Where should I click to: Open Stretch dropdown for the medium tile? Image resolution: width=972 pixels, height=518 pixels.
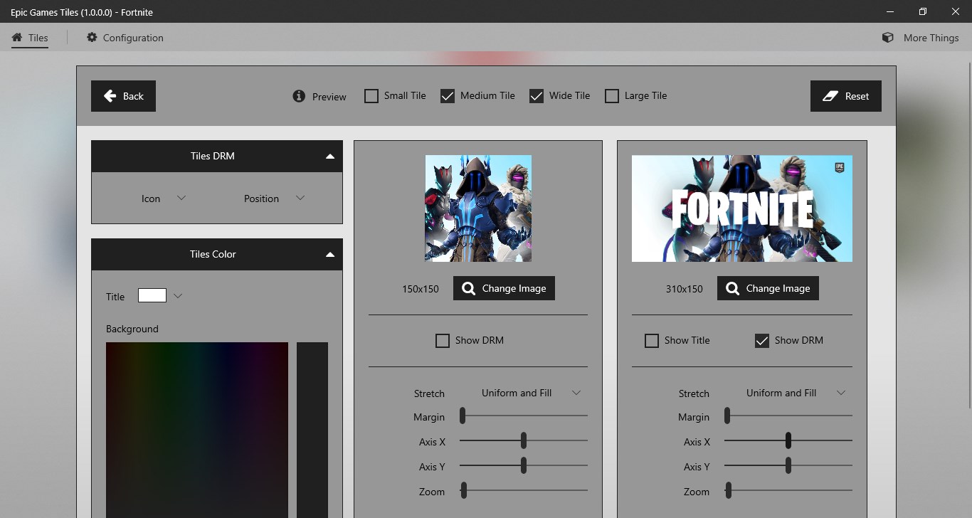530,393
